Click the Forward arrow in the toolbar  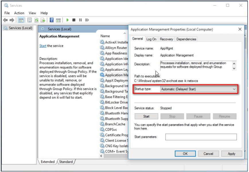click(x=12, y=20)
